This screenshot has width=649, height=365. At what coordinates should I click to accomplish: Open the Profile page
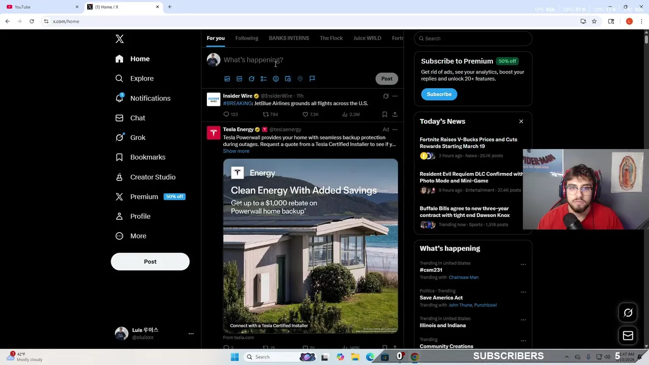click(133, 216)
